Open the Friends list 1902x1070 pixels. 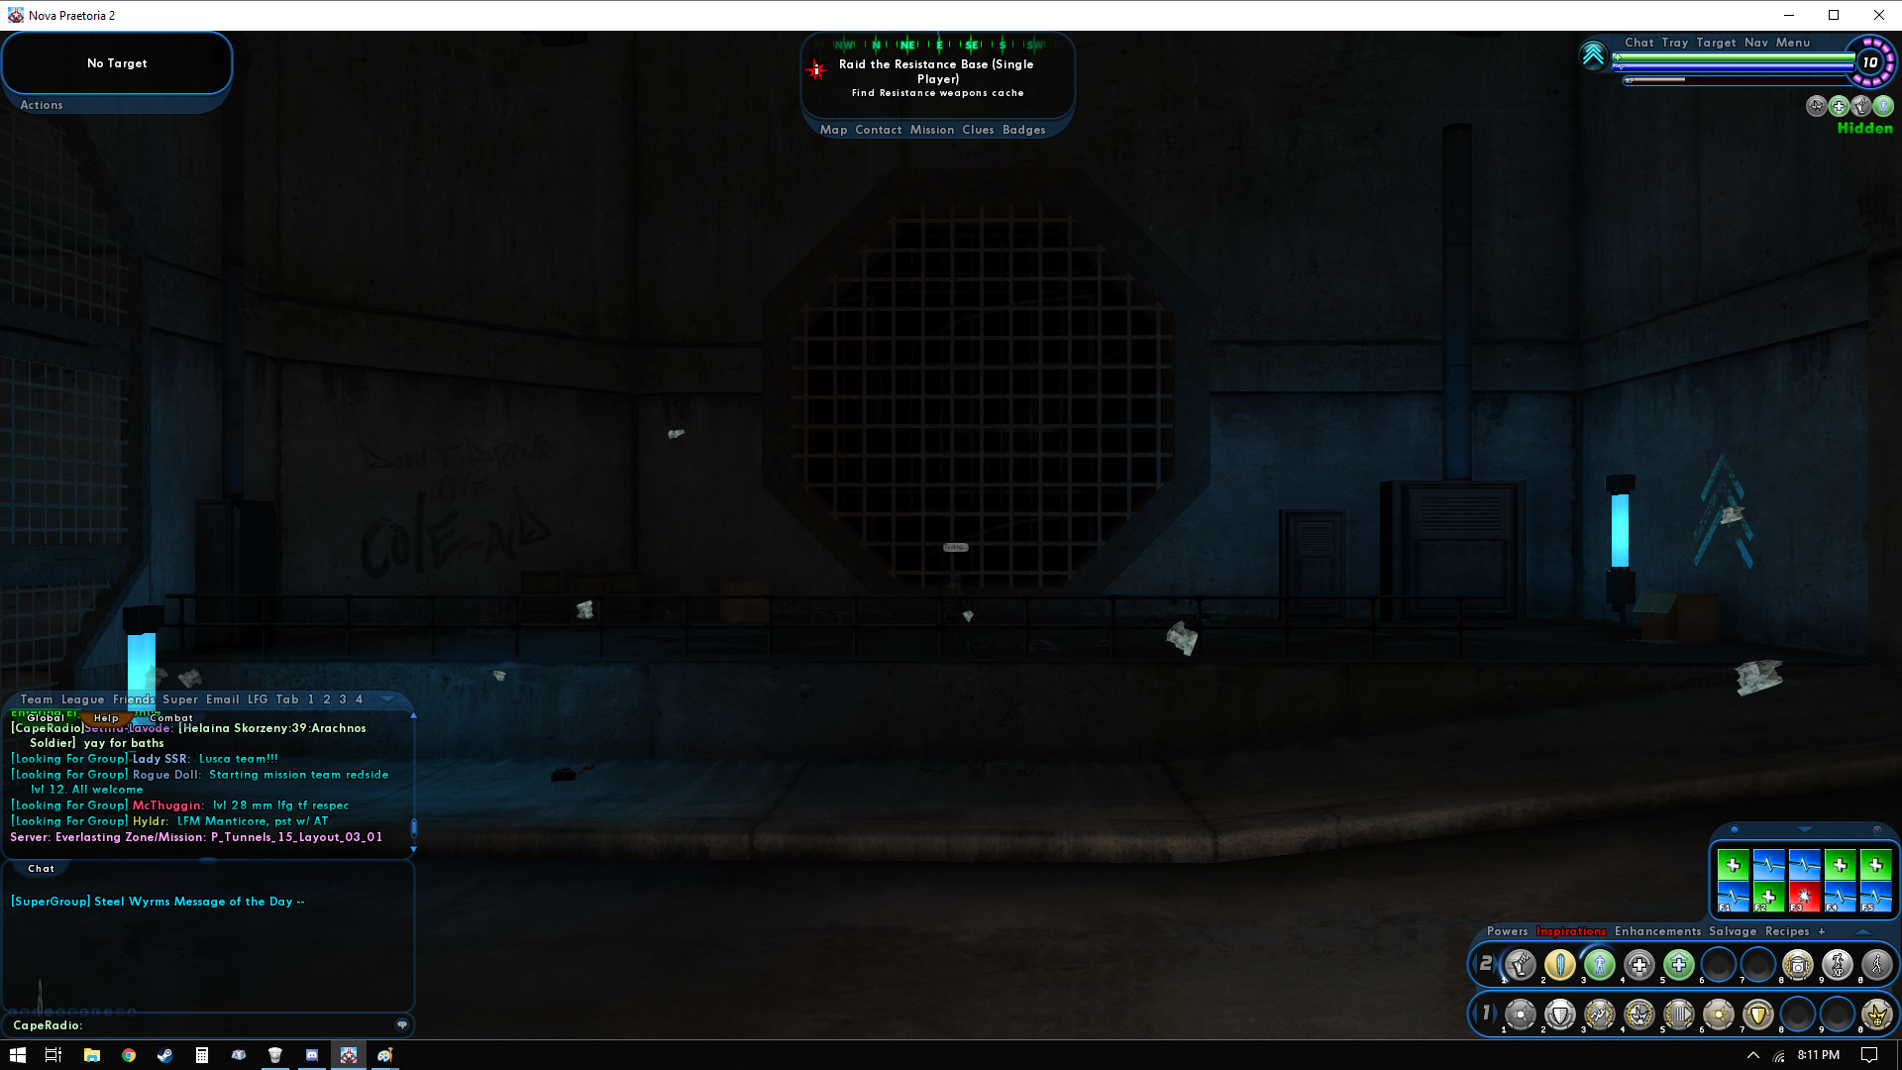pos(134,699)
